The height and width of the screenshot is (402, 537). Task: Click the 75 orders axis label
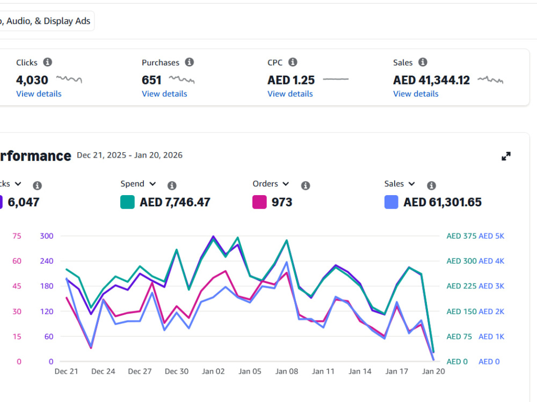tap(17, 236)
